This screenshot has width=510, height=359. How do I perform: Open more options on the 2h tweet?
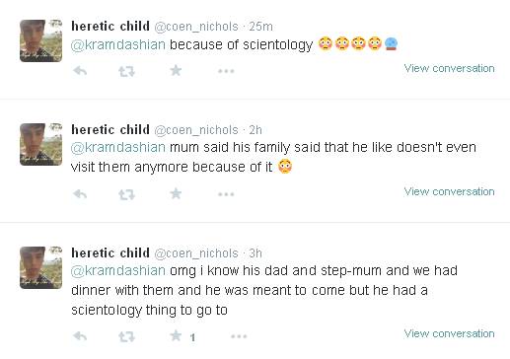(226, 194)
